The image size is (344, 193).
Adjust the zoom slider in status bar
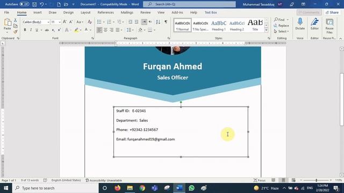(317, 180)
